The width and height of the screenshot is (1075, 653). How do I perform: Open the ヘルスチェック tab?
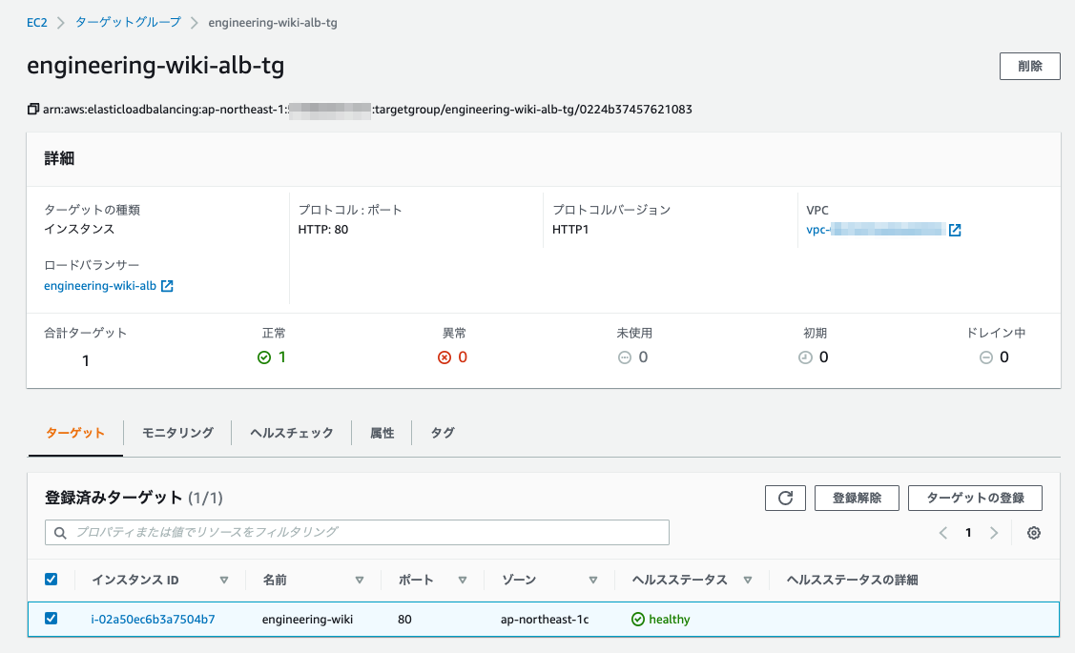click(291, 433)
